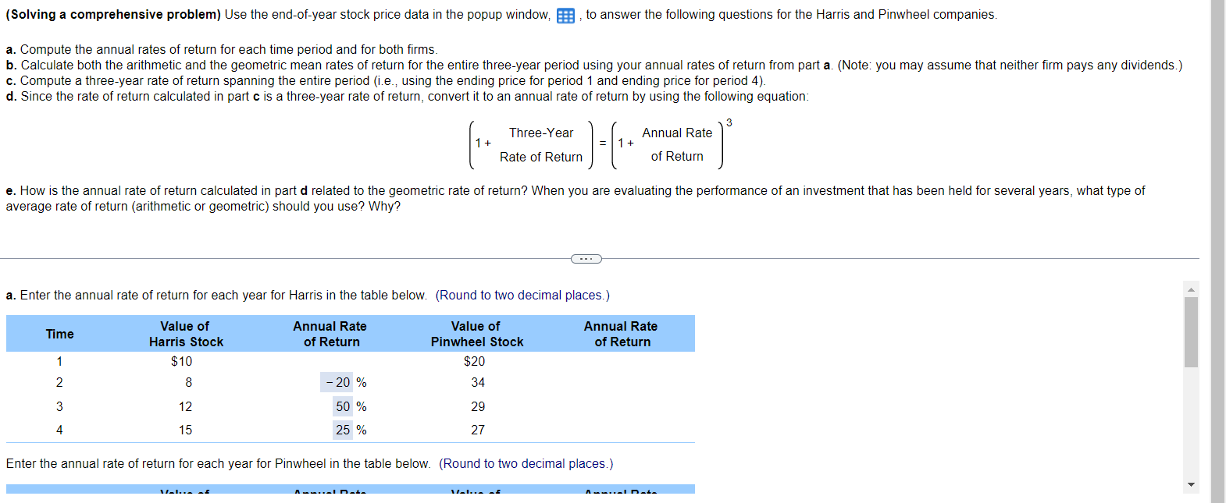This screenshot has width=1226, height=503.
Task: Click the 50% annual return input for year 3
Action: coord(344,406)
